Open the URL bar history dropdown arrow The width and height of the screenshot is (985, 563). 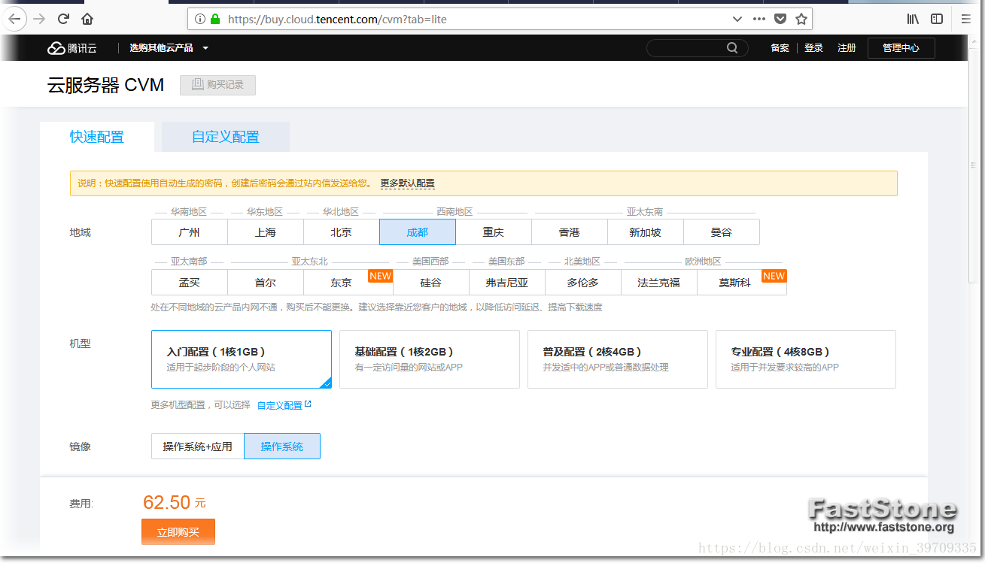(737, 19)
